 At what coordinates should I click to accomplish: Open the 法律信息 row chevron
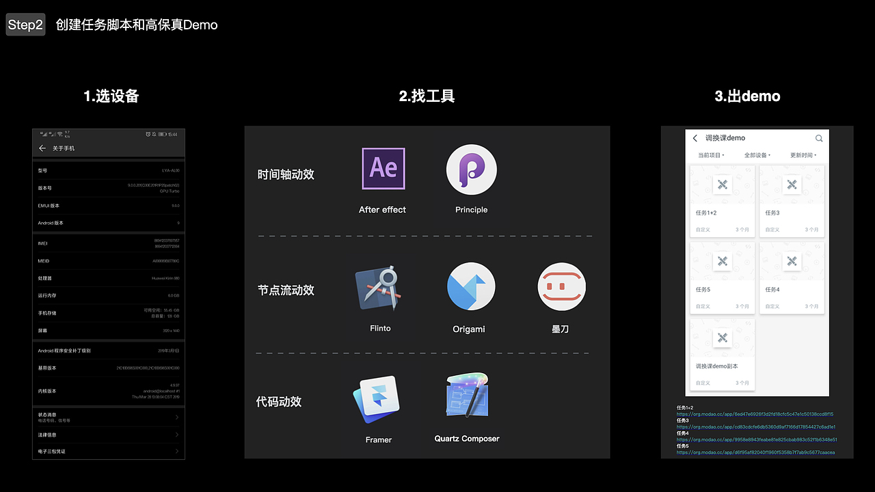pos(177,435)
